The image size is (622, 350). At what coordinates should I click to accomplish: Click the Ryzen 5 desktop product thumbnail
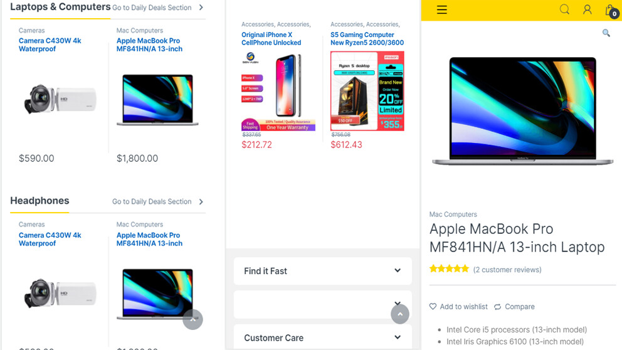click(367, 91)
